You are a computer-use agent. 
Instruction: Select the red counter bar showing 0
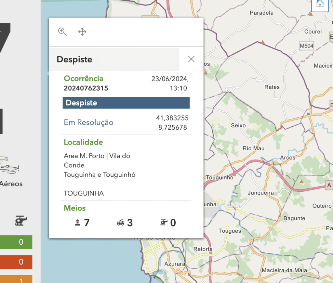[16, 262]
